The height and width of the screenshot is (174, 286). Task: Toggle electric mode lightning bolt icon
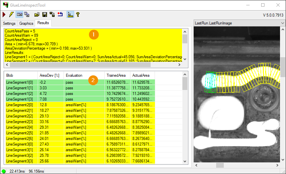(11, 15)
